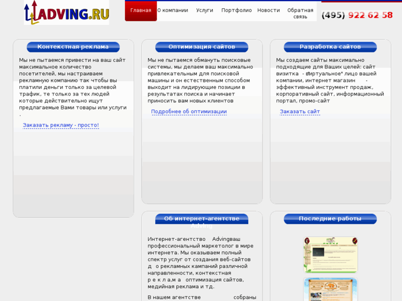Viewport: 402px width, 301px height.
Task: Click the Последние работы header
Action: click(330, 219)
